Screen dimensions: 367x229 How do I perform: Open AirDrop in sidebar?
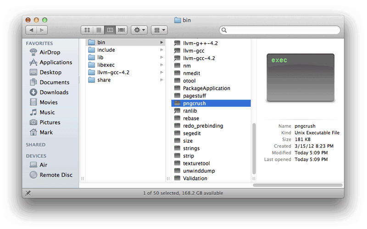pos(50,52)
